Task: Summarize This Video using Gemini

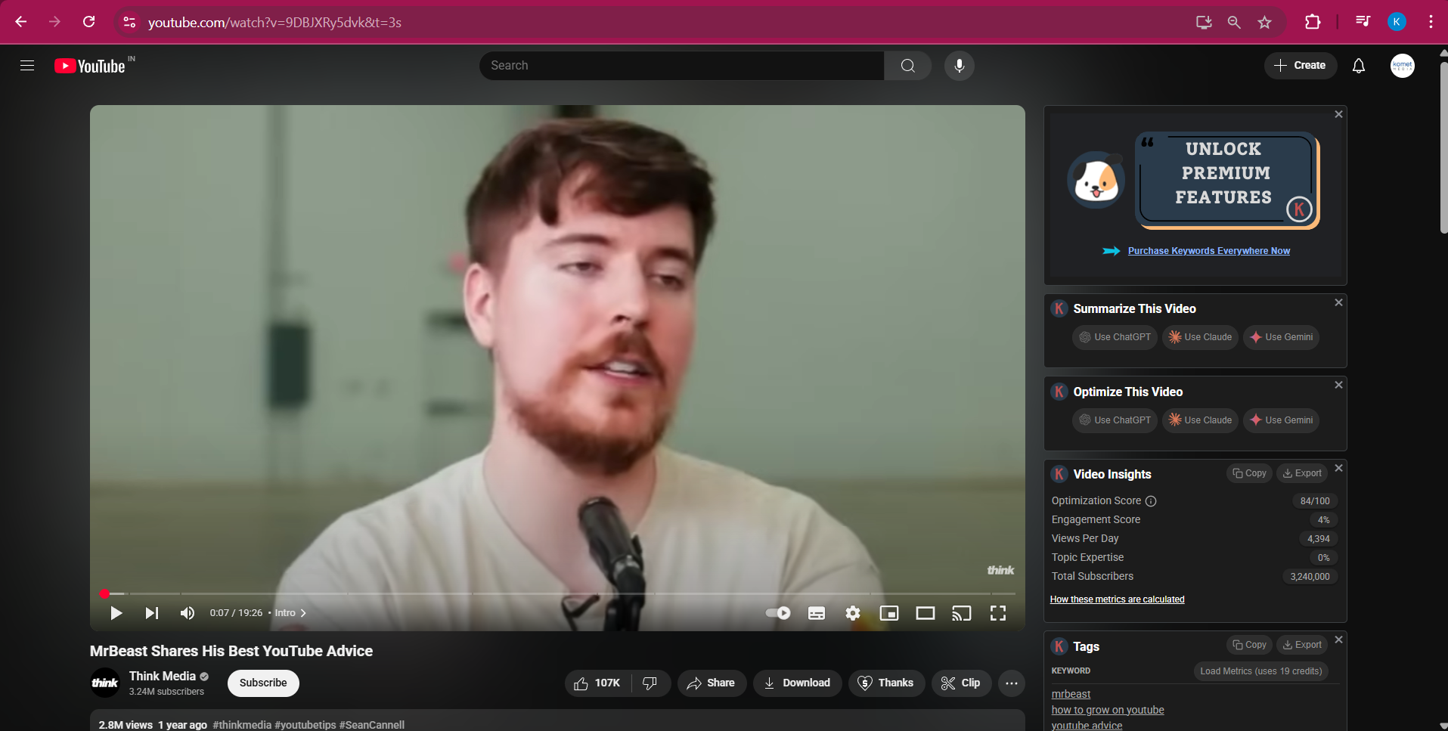Action: point(1281,337)
